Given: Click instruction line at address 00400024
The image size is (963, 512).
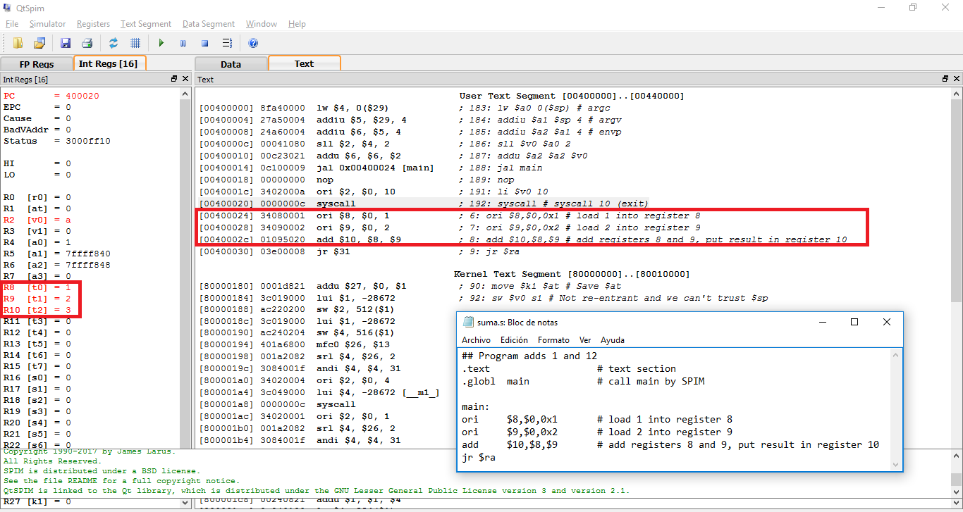Looking at the screenshot, I should [449, 216].
